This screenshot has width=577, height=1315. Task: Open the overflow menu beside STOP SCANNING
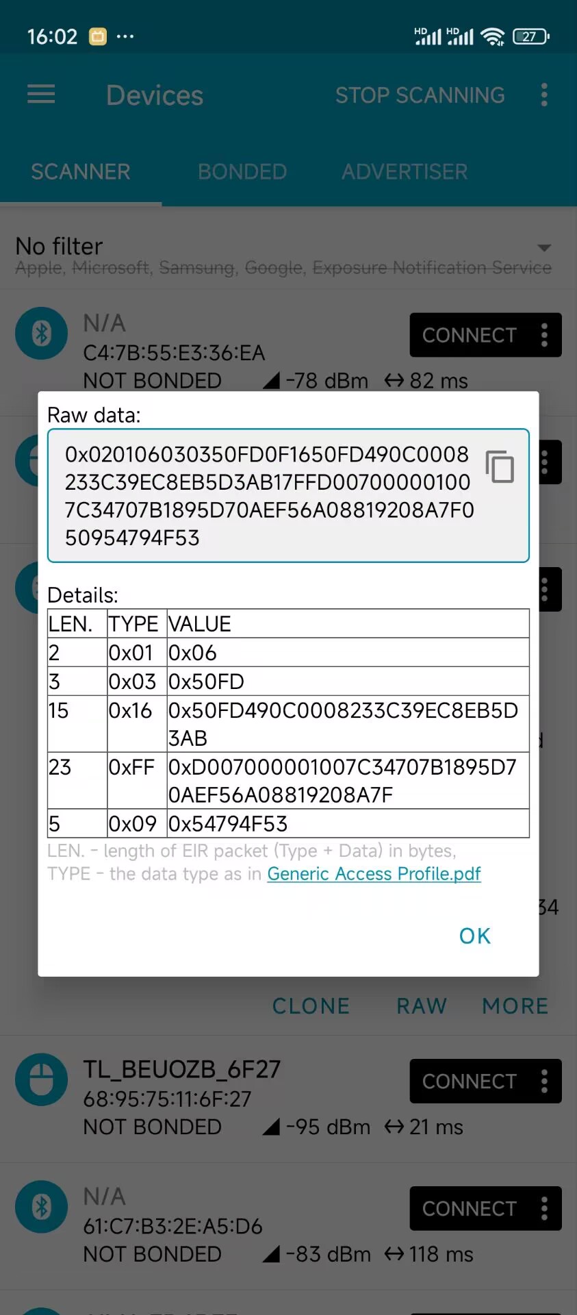(544, 95)
